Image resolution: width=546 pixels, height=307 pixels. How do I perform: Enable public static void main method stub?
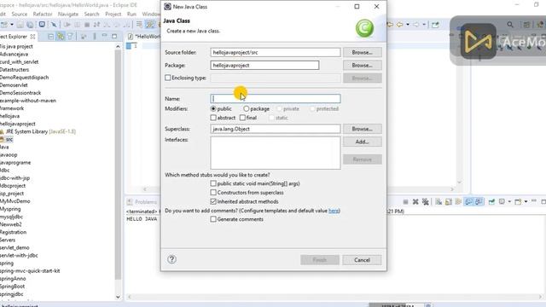pos(213,183)
